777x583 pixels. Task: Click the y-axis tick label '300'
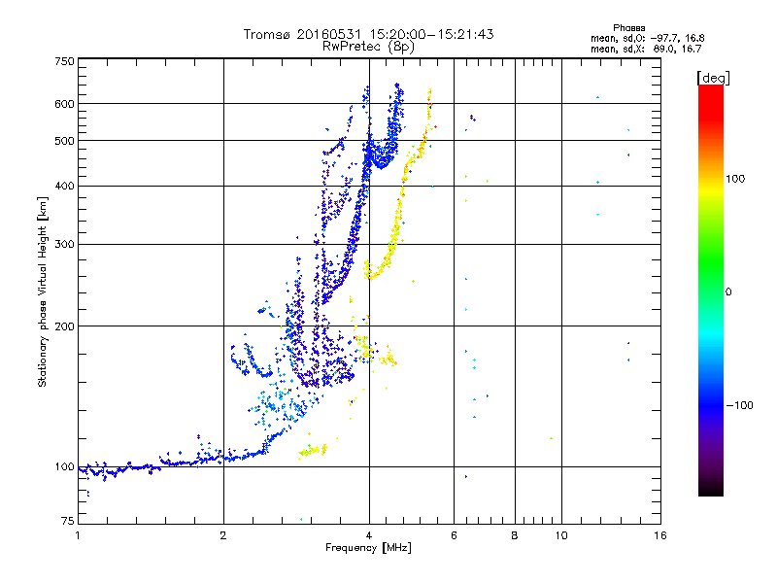click(x=64, y=244)
